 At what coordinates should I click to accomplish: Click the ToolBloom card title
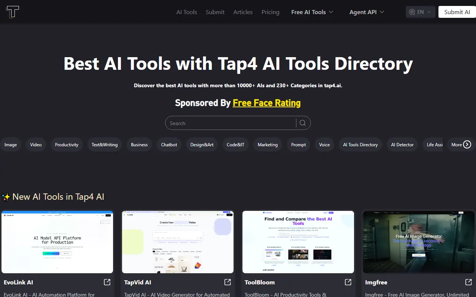260,282
